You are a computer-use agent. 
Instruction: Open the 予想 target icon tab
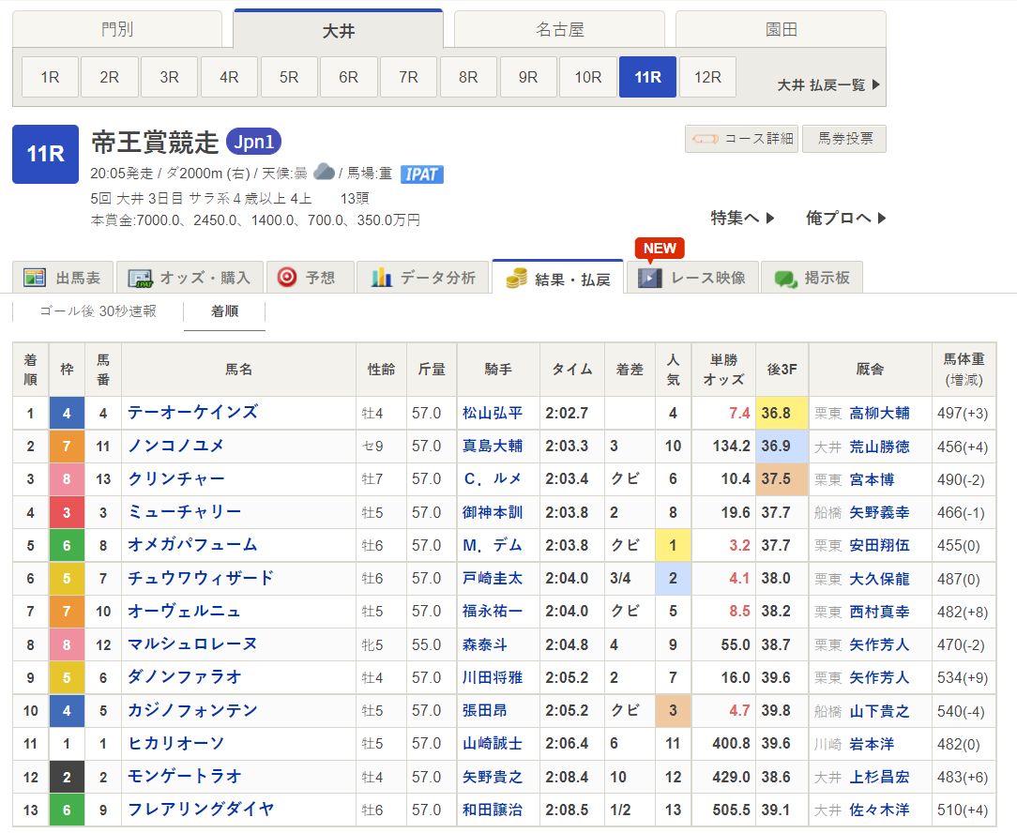pyautogui.click(x=307, y=278)
